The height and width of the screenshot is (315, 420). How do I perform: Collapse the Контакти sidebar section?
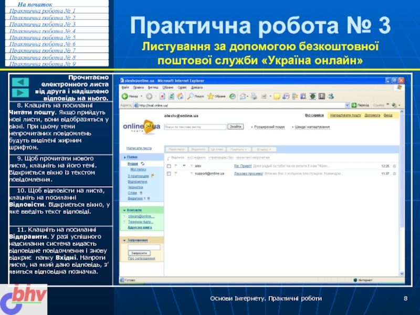click(124, 210)
